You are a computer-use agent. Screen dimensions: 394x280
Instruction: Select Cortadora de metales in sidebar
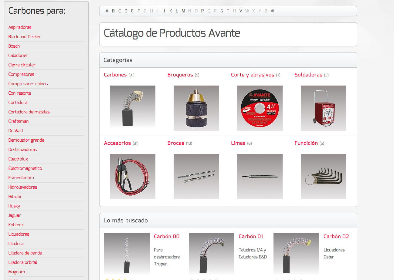tap(29, 112)
